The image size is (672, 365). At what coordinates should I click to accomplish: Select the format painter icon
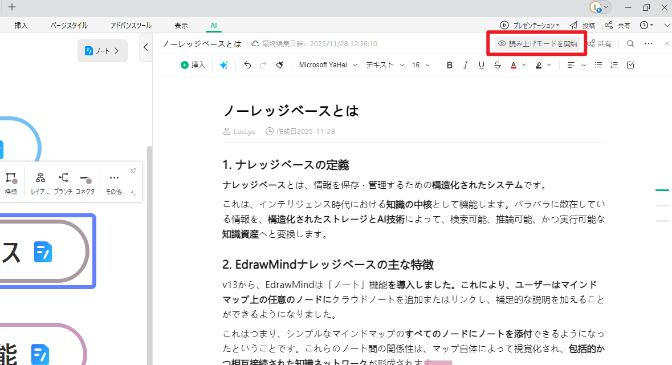point(279,64)
